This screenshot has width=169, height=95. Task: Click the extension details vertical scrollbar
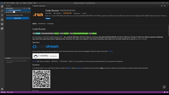(168, 31)
